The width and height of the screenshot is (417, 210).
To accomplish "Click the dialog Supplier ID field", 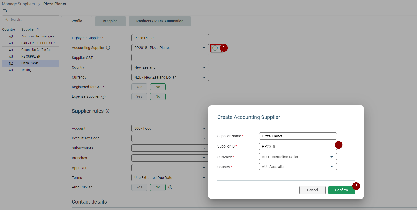I will [x=298, y=146].
